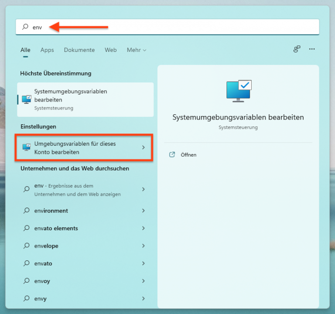Open the three-dots more options menu
The height and width of the screenshot is (314, 335).
312,49
